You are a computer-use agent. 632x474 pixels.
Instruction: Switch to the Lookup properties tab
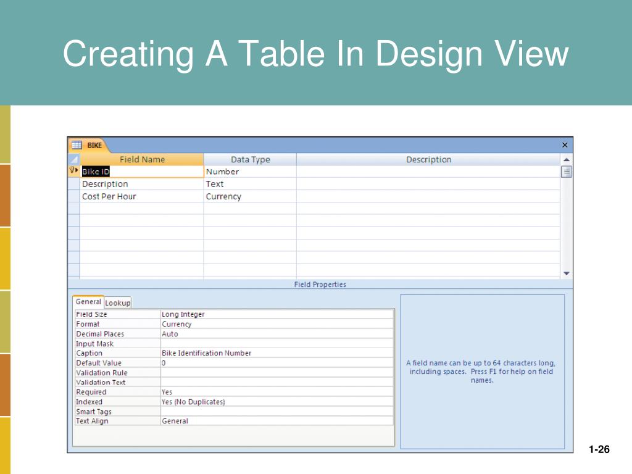(118, 302)
